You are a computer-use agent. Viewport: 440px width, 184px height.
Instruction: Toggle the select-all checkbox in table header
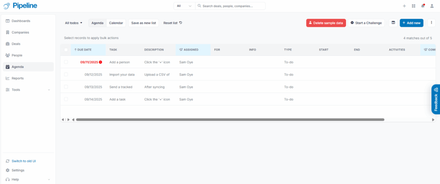(x=66, y=50)
